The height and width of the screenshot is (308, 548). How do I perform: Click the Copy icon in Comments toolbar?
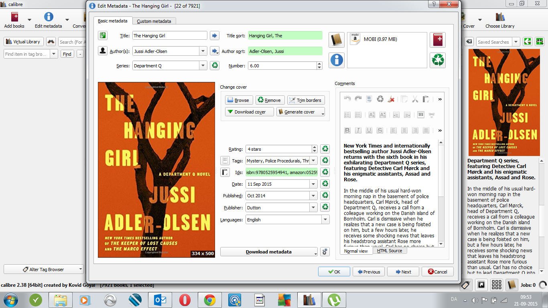404,99
